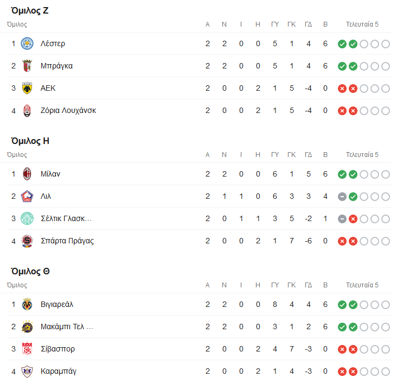Click the Maccabi Tel Aviv crest
Viewport: 403px width, 383px height.
[x=27, y=327]
